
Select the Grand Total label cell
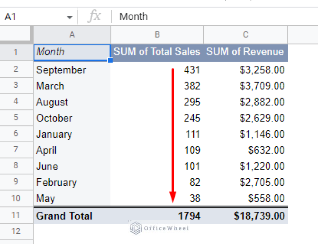tap(72, 216)
